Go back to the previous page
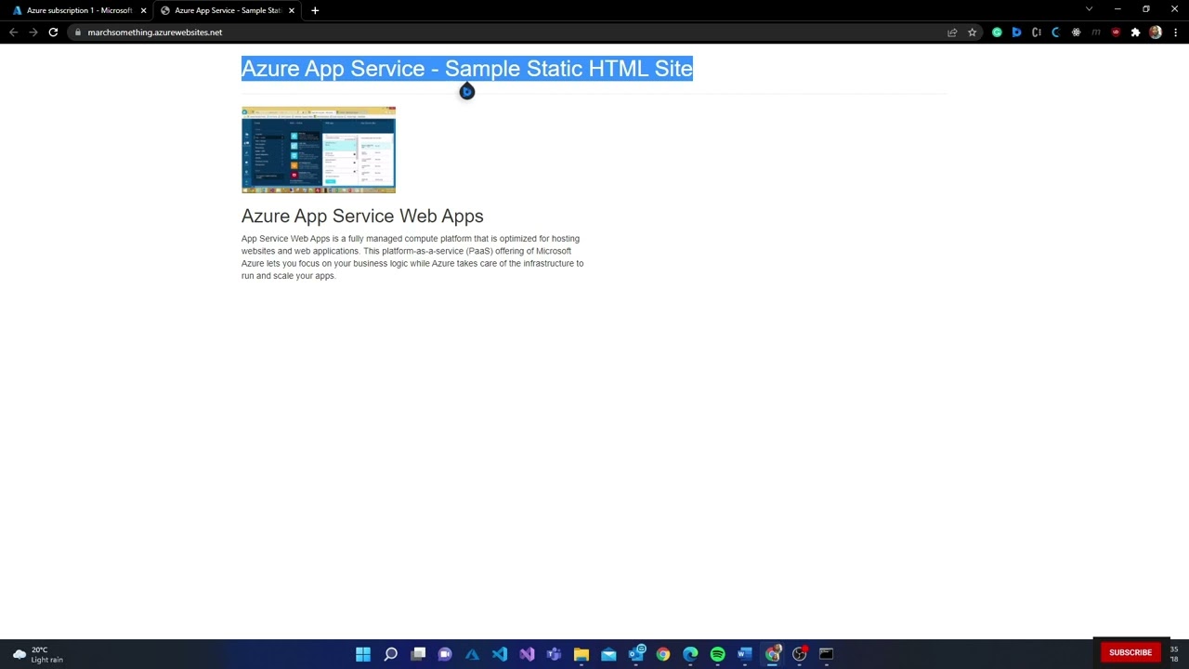Screen dimensions: 1189x669 (x=13, y=33)
